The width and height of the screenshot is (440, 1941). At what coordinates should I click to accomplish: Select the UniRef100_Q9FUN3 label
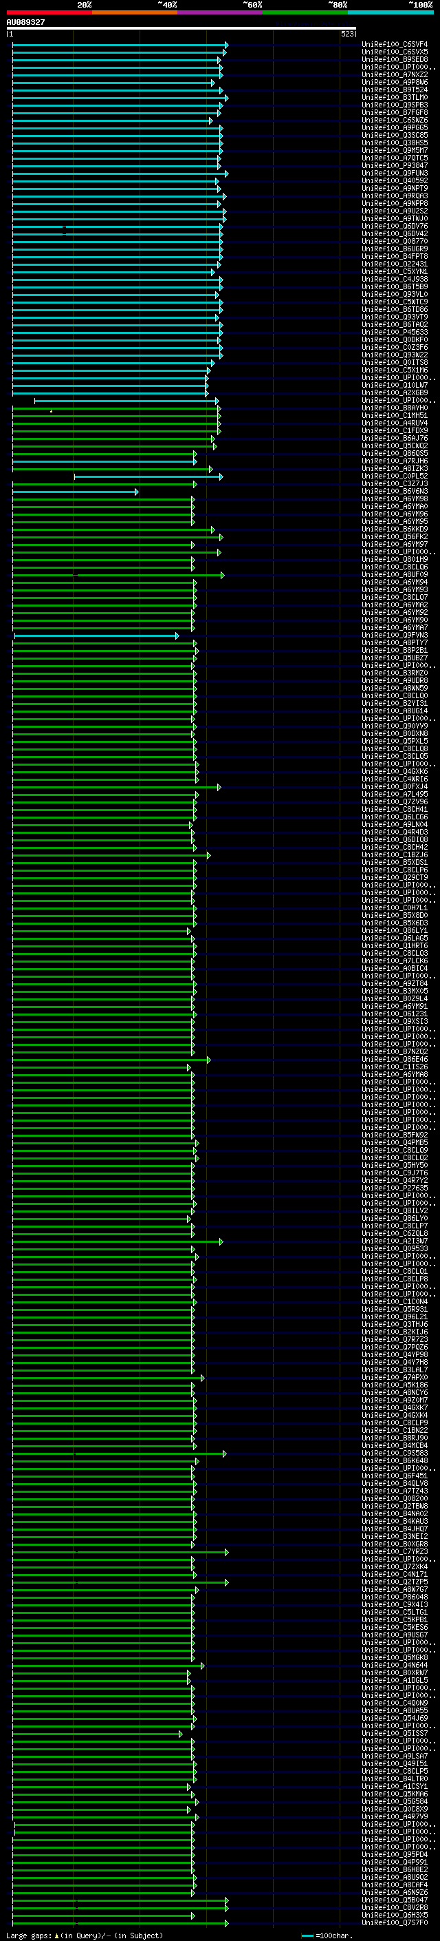(x=394, y=174)
